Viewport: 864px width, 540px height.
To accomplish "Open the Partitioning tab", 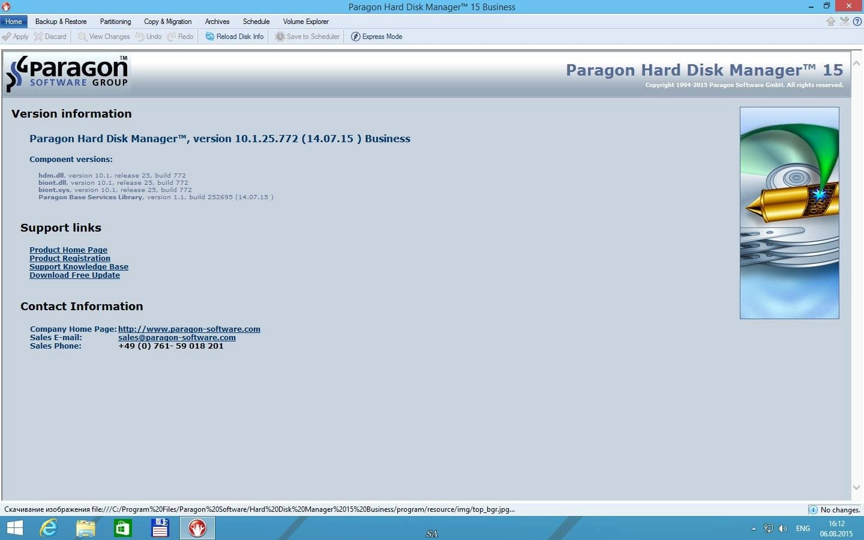I will pos(115,22).
